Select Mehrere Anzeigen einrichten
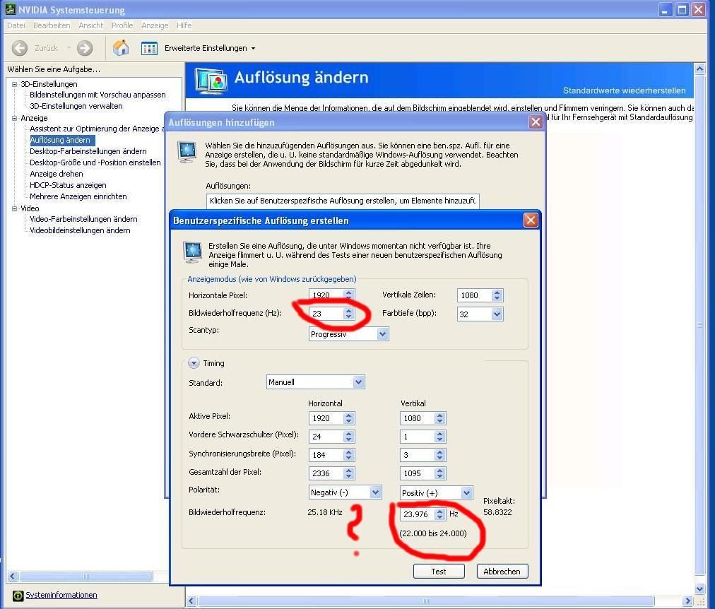The width and height of the screenshot is (715, 609). tap(78, 196)
